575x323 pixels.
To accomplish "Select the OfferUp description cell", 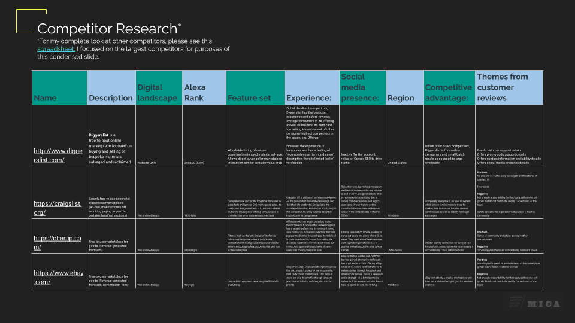I will 111,236.
